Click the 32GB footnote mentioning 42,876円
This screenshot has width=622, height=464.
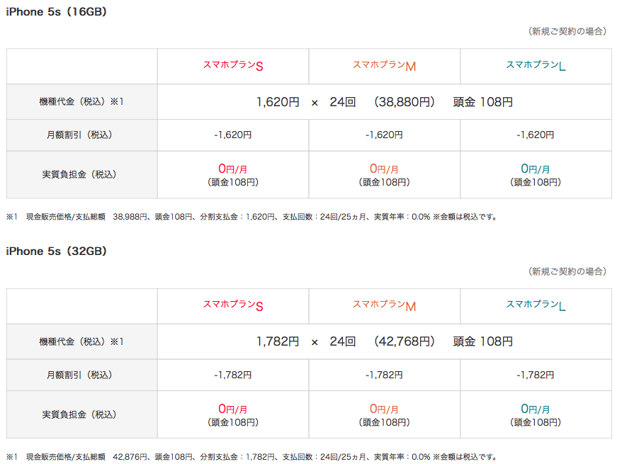(x=251, y=457)
